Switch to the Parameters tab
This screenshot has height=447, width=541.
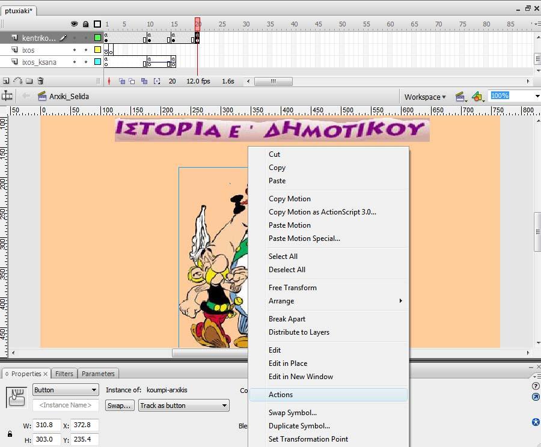point(98,374)
